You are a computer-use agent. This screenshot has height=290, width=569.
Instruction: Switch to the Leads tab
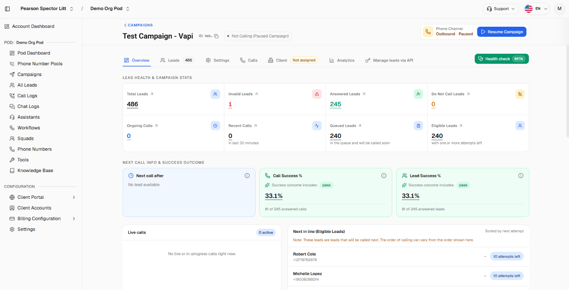coord(177,60)
